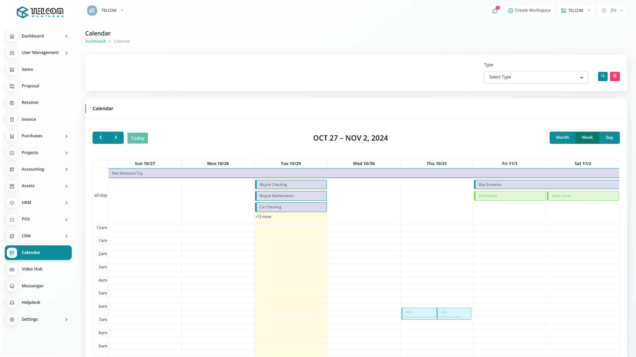Switch calendar to Month view
Screen dimensions: 636x357
(562, 138)
